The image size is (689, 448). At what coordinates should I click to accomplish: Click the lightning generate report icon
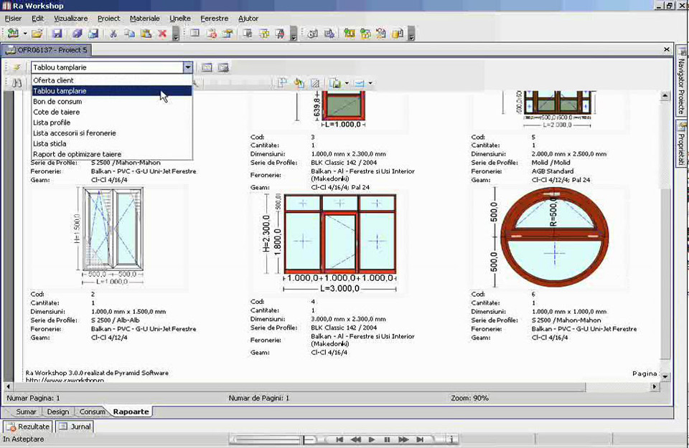pyautogui.click(x=17, y=67)
